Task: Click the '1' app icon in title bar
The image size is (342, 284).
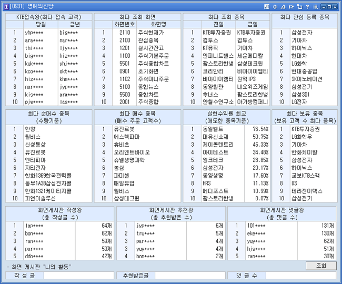Action: (6, 6)
